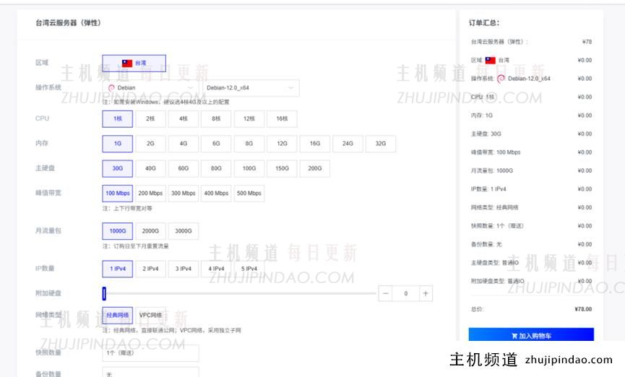Click the 台湾云服务器（弹性）page title
625x377 pixels.
(x=68, y=22)
